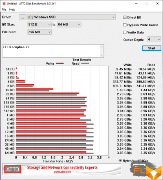
Task: Click the 'Storage and Network Connectivity Experts' banner text
Action: pos(62,167)
